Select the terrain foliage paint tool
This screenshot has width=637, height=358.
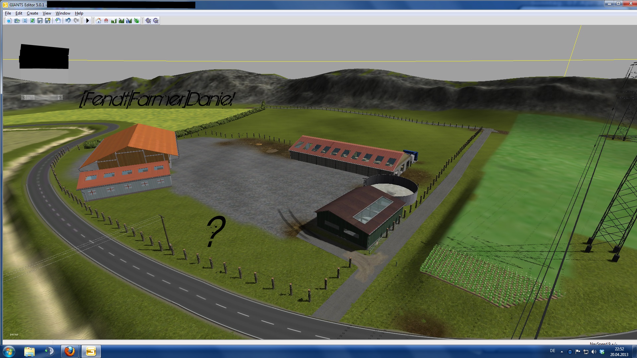click(137, 21)
